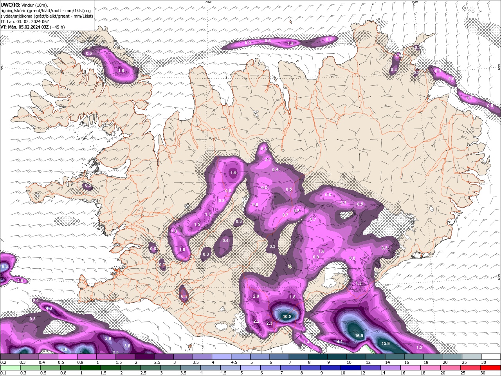Screen dimensions: 501x376
Task: Pick the violet rain swatch labeled 12
Action: point(370,368)
